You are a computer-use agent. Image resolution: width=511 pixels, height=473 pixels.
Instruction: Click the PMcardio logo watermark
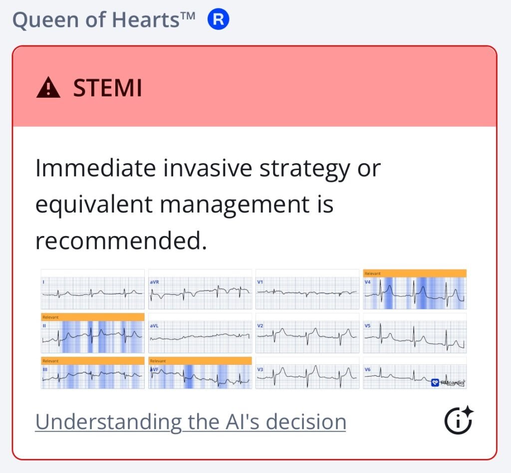[x=448, y=383]
